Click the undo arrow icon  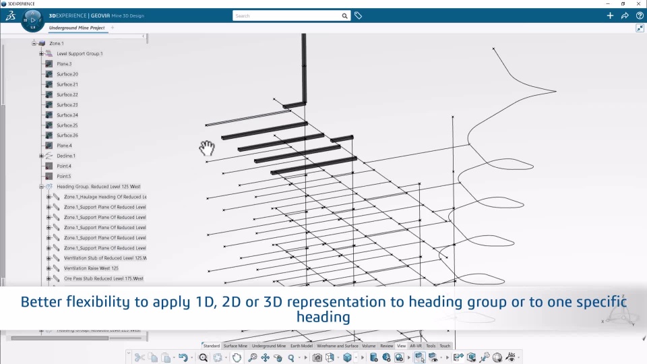click(183, 357)
